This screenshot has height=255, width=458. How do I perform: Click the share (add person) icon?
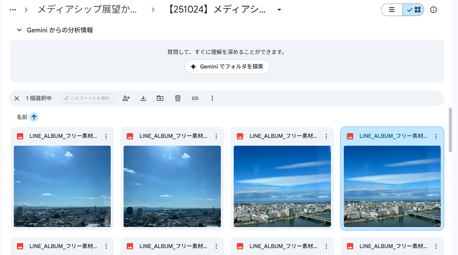click(x=126, y=98)
